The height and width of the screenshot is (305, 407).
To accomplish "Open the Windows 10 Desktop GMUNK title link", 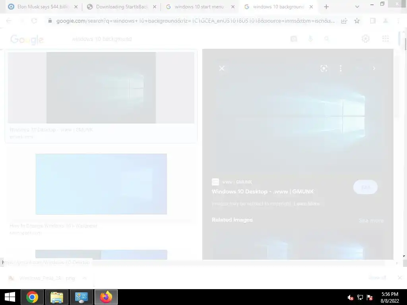I will [x=263, y=192].
